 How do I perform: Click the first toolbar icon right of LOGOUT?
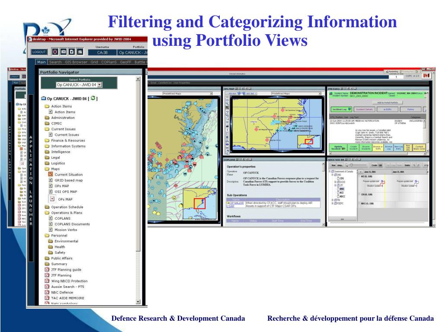(55, 52)
